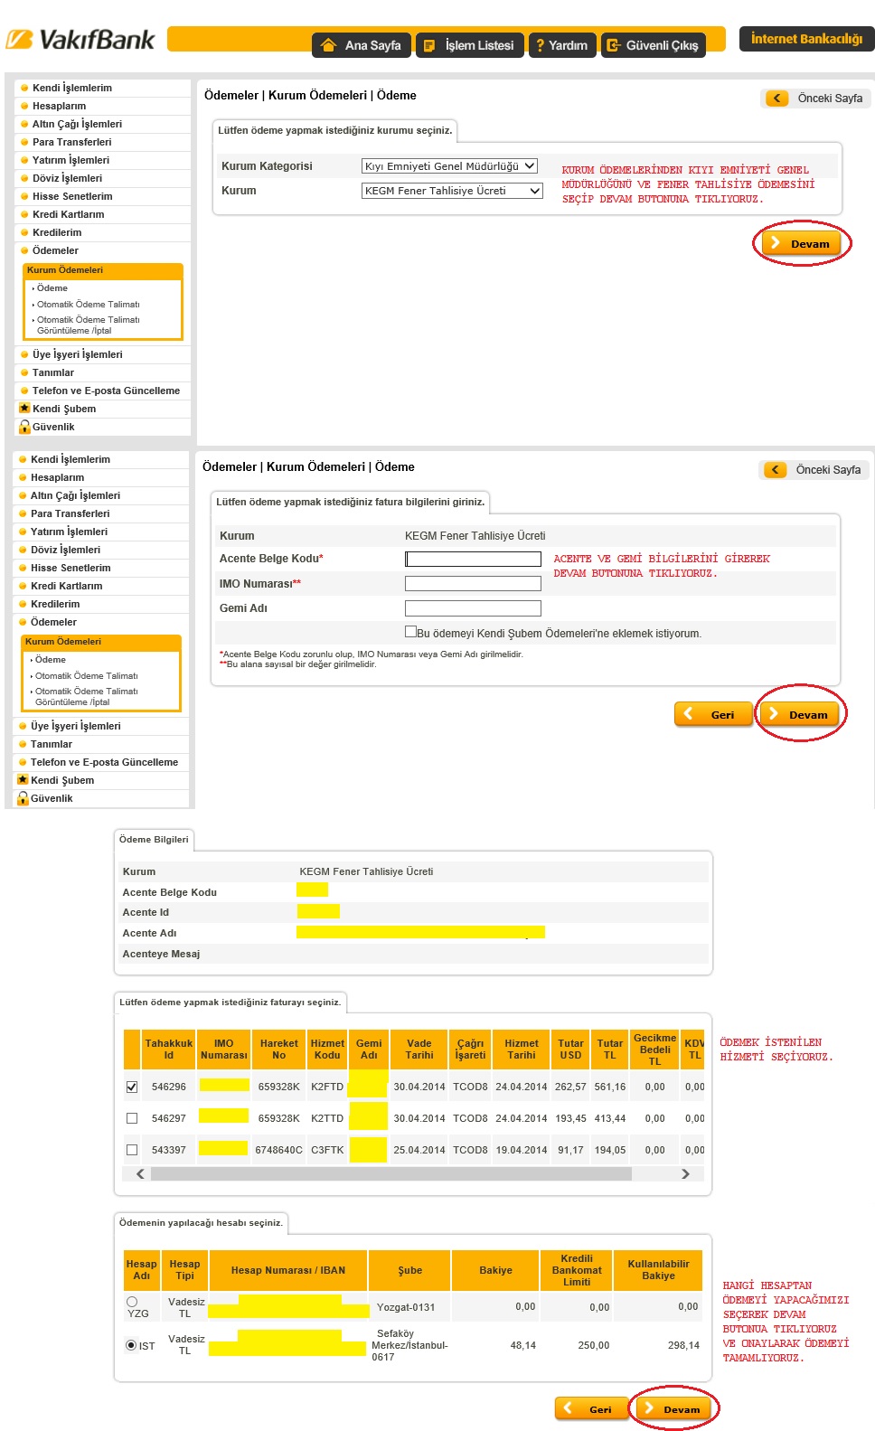
Task: Click Geri beside the agency form
Action: coord(712,714)
